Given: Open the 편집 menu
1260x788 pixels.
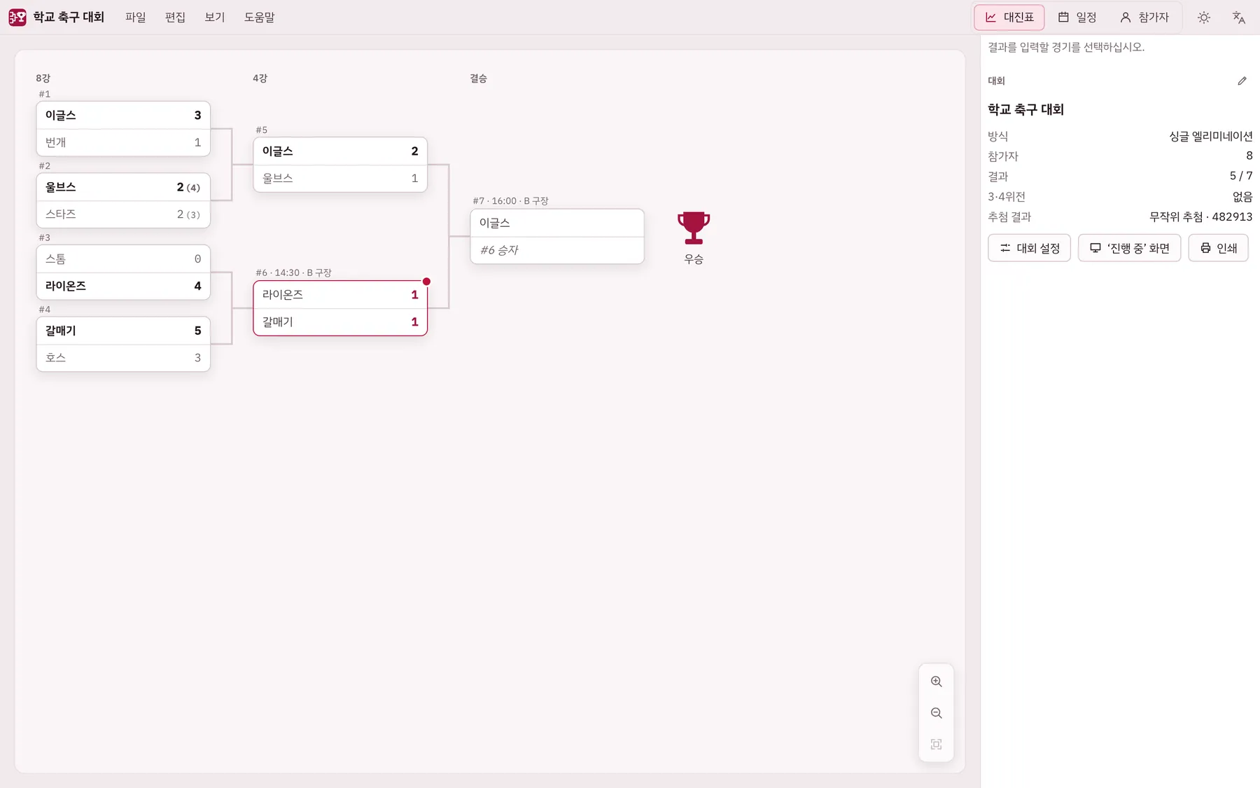Looking at the screenshot, I should (175, 18).
